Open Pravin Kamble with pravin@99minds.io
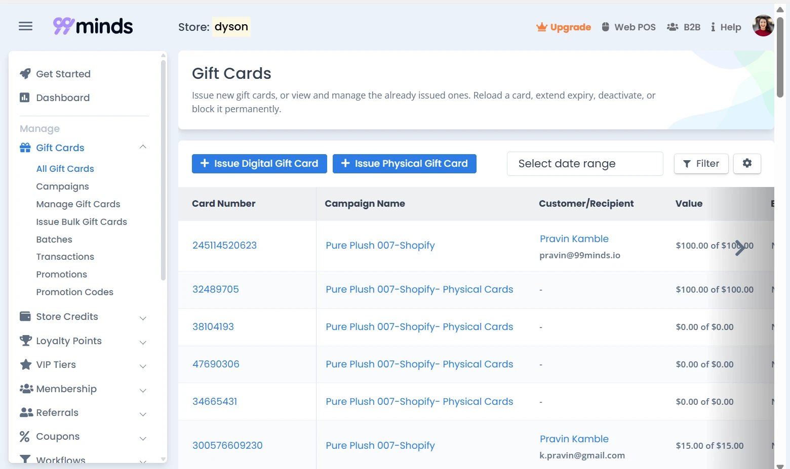The image size is (790, 469). [x=574, y=239]
